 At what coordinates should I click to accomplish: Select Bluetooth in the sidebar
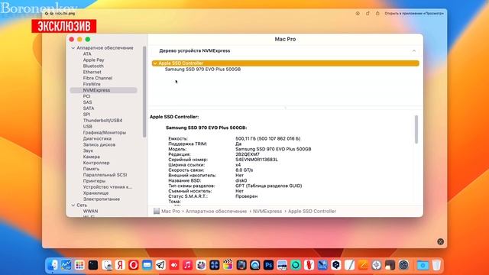(93, 66)
